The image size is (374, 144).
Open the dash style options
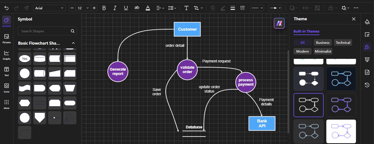[242, 8]
